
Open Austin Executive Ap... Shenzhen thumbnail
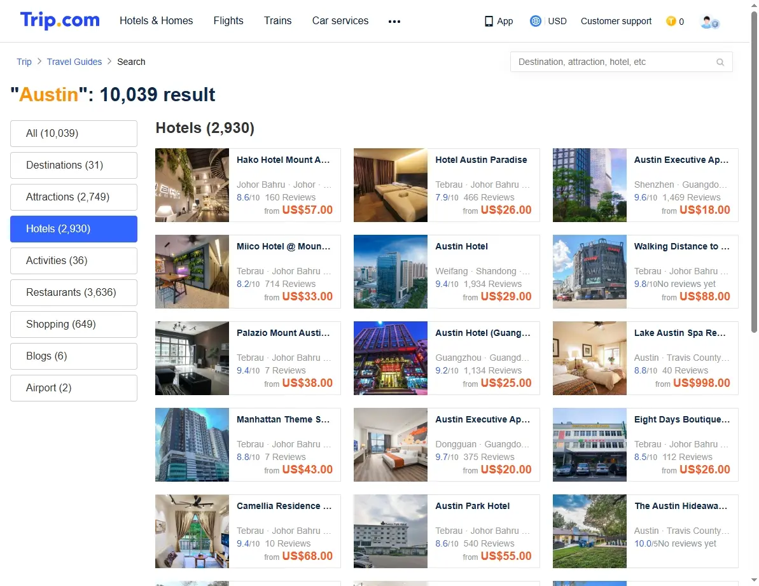click(590, 185)
